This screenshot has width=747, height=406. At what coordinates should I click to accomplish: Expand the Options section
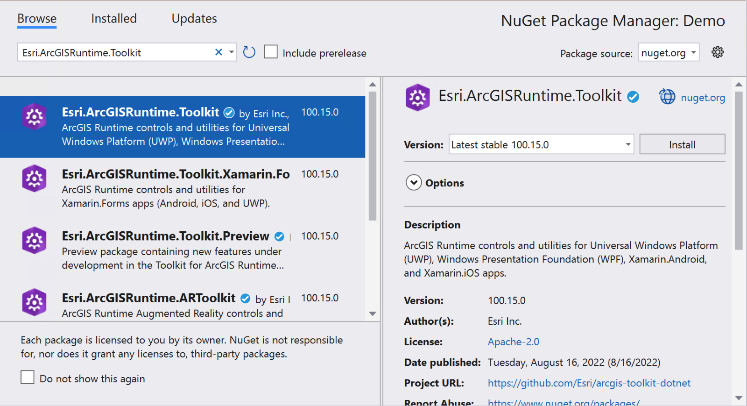tap(414, 183)
